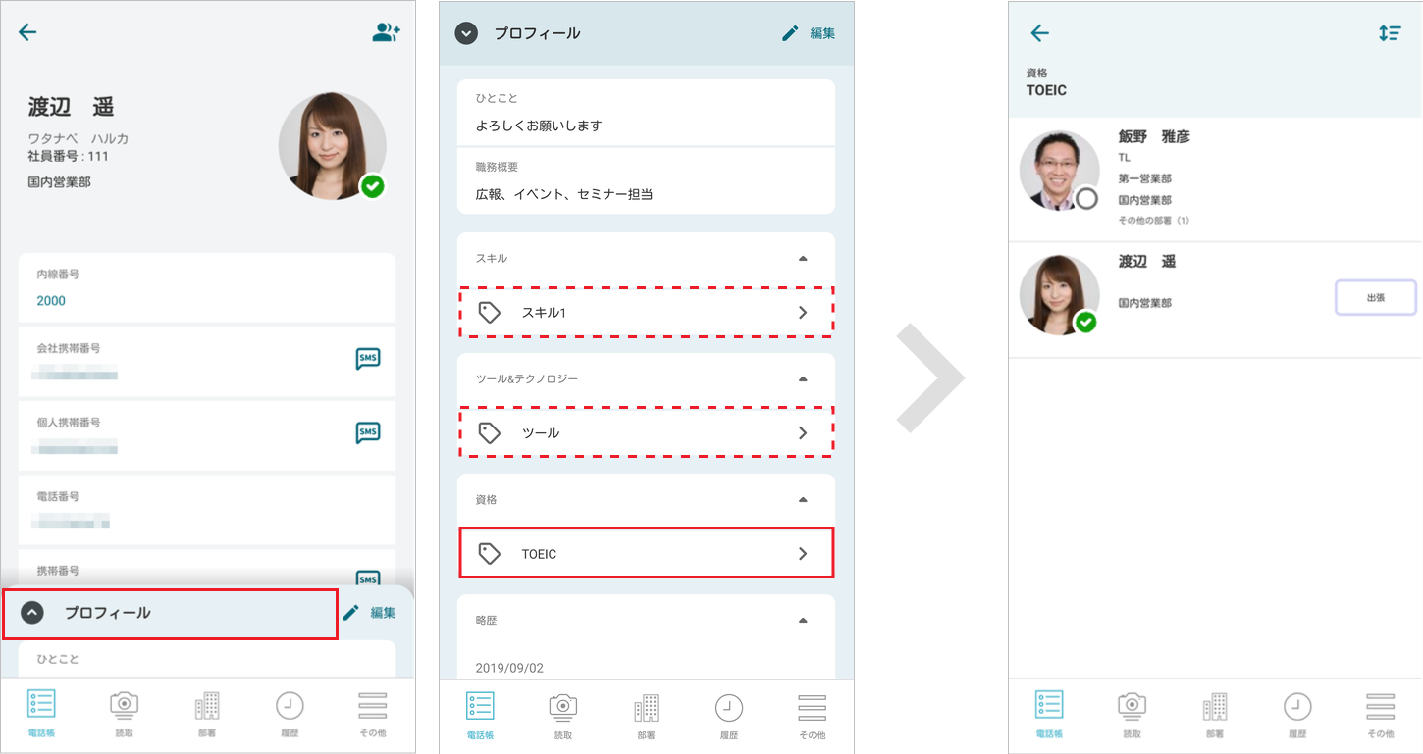
Task: Collapse the ツール&テクノロジー section arrow
Action: coord(803,379)
